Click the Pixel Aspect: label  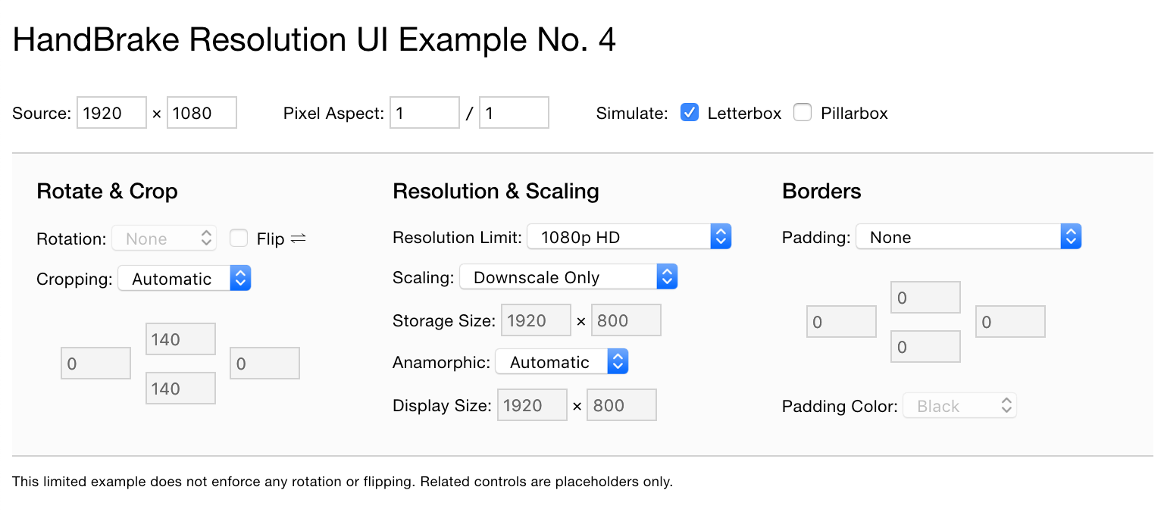point(334,114)
